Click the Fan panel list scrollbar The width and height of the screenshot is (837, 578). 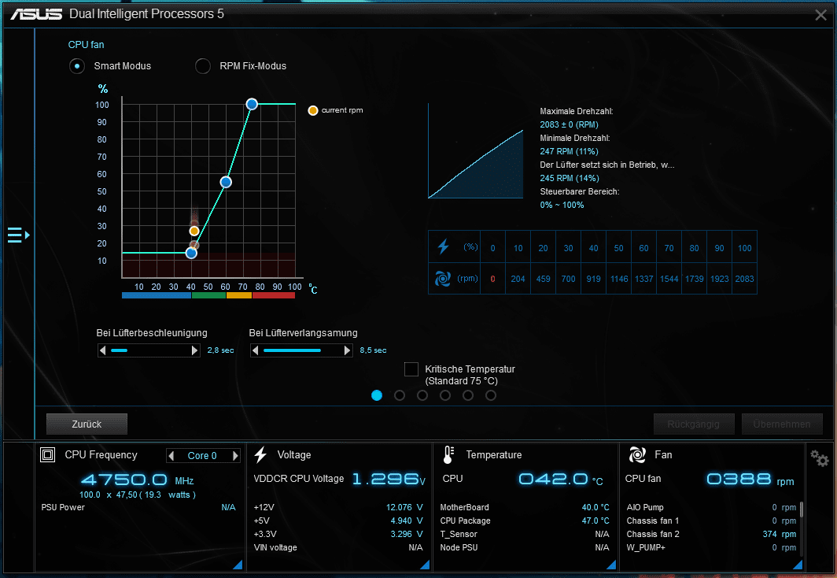pyautogui.click(x=802, y=509)
